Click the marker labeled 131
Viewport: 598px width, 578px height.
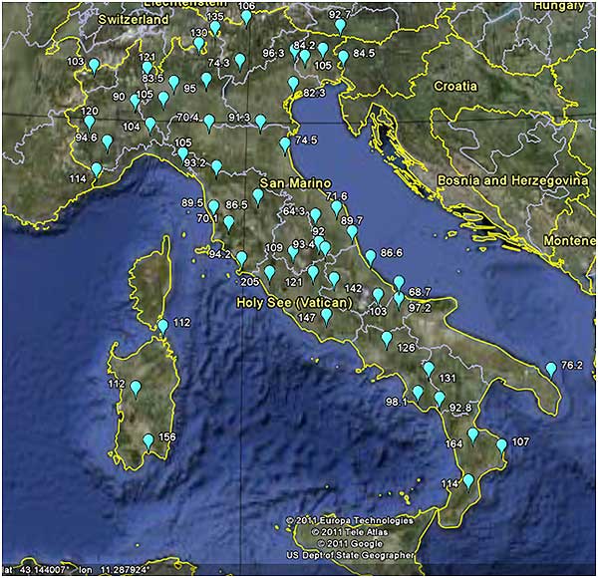tap(429, 370)
